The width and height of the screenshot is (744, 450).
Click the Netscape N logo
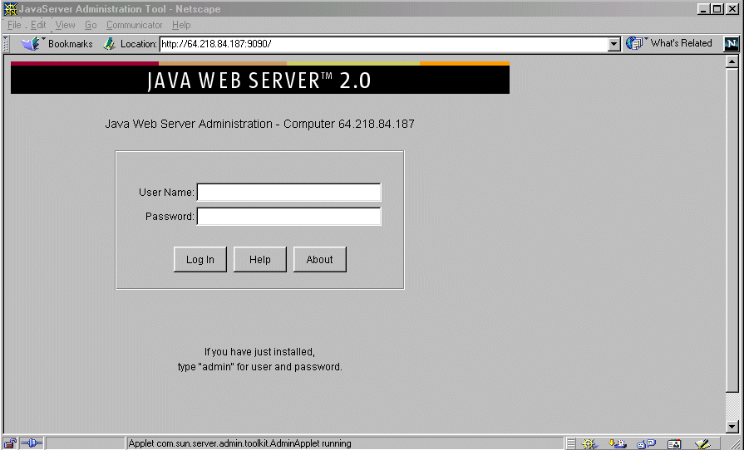(x=732, y=44)
